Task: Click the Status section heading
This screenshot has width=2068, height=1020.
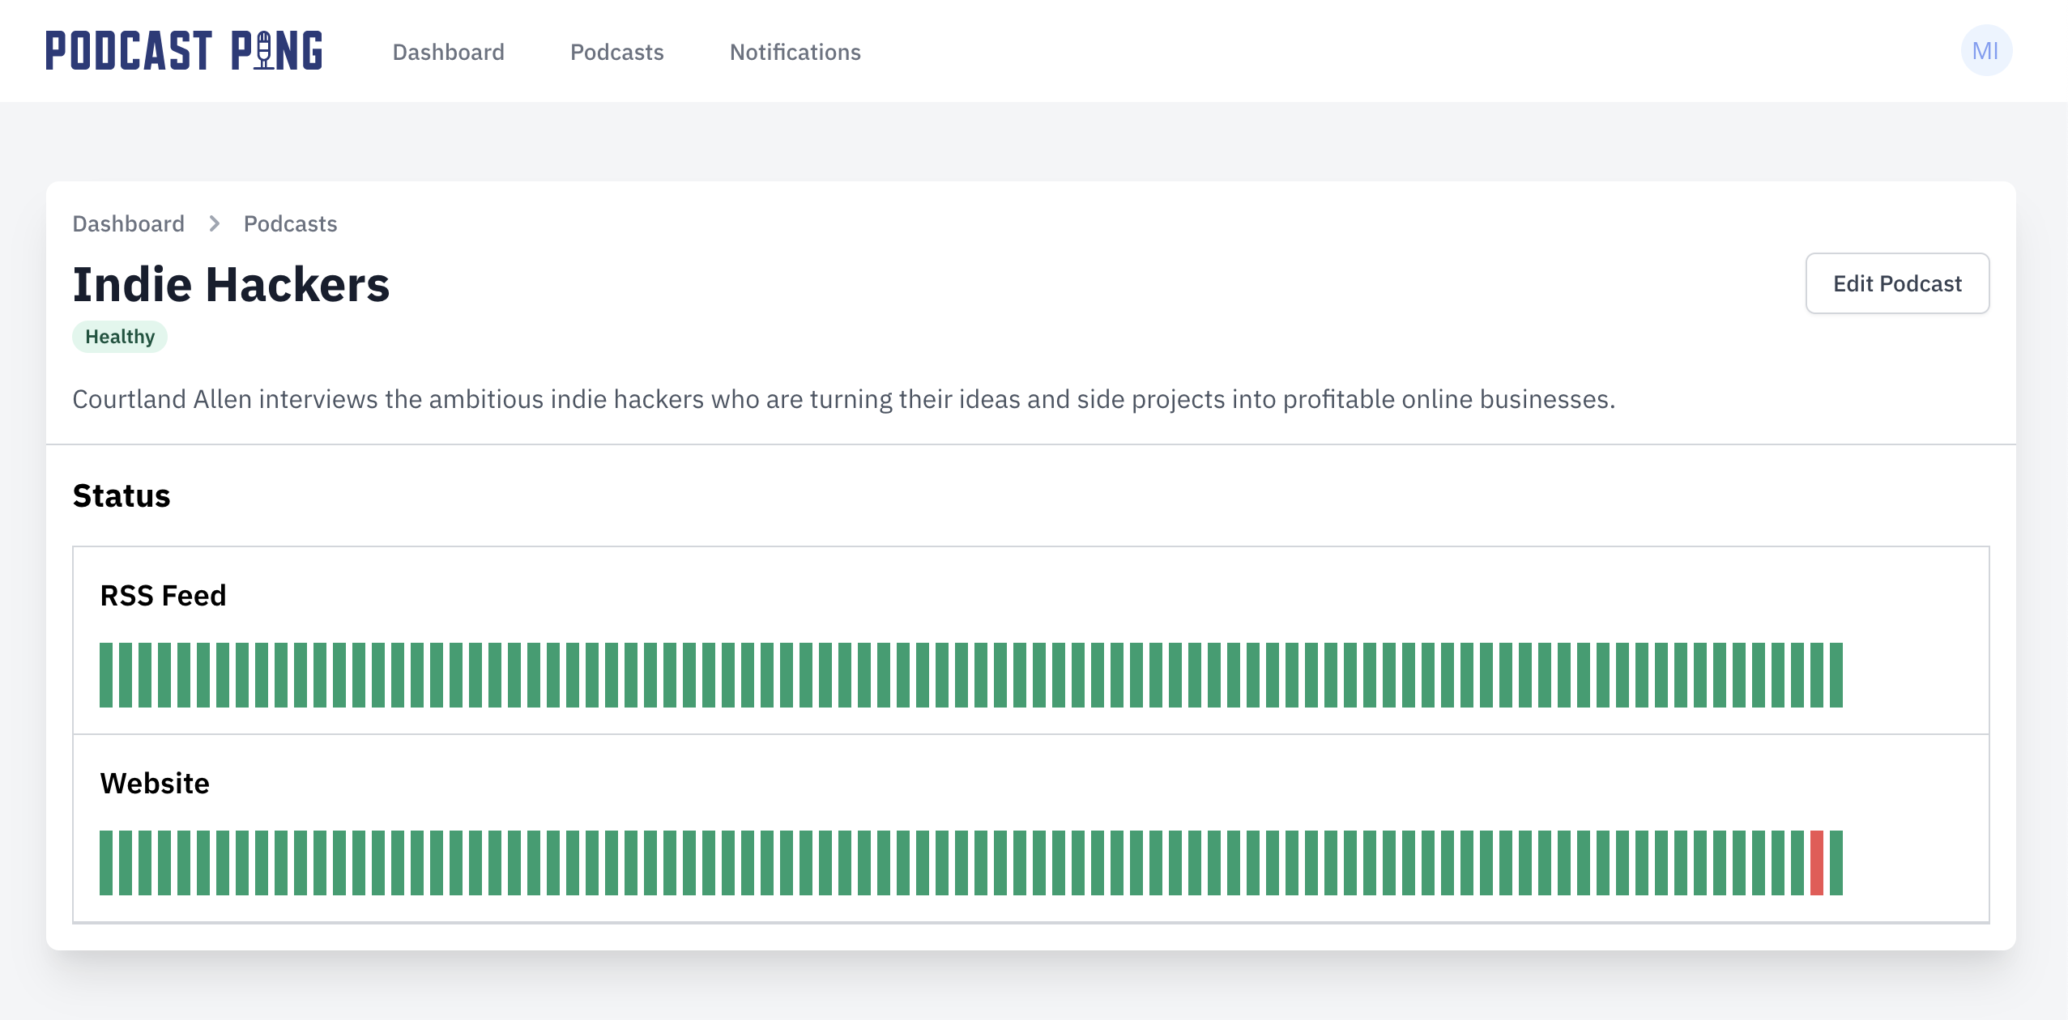Action: pos(122,495)
